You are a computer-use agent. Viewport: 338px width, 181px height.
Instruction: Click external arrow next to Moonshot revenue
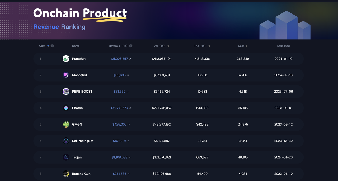pos(128,75)
